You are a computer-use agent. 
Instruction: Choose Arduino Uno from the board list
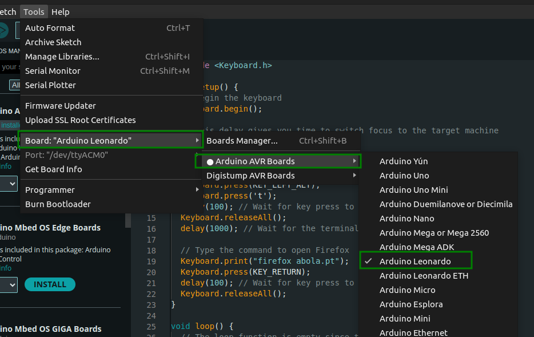pos(404,176)
